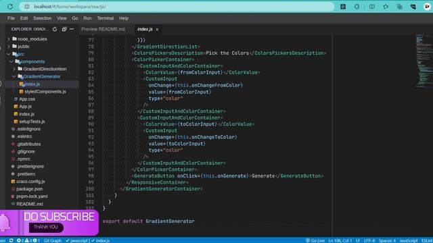Open the Run menu
The image size is (433, 243).
(x=87, y=18)
